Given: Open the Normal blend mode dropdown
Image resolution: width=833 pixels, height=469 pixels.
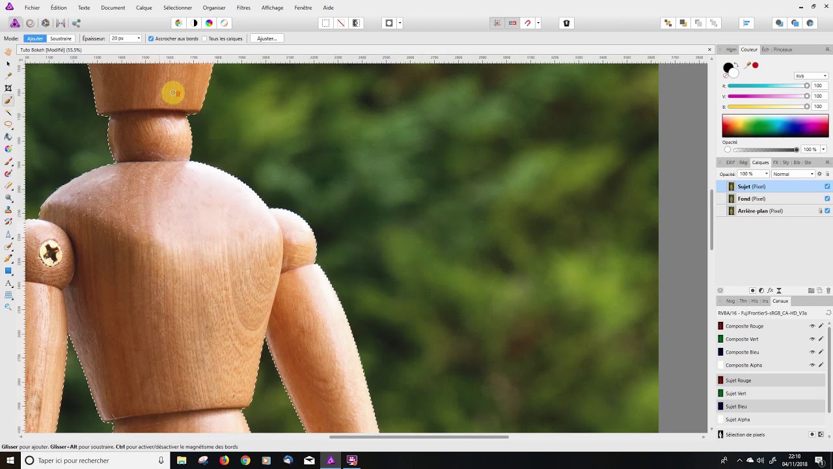Looking at the screenshot, I should pyautogui.click(x=793, y=174).
